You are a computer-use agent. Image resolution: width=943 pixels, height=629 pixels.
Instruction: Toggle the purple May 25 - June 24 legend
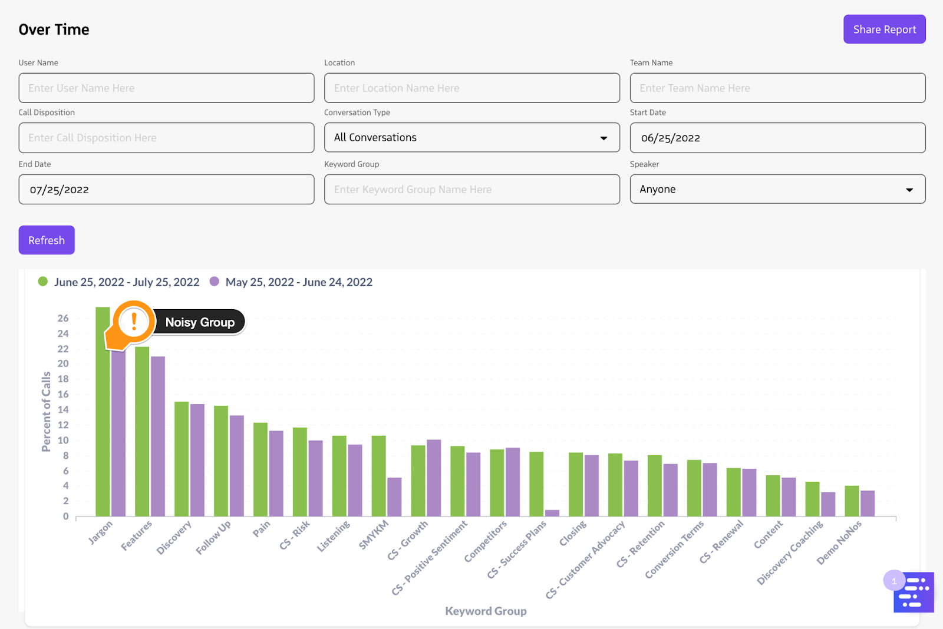(291, 282)
